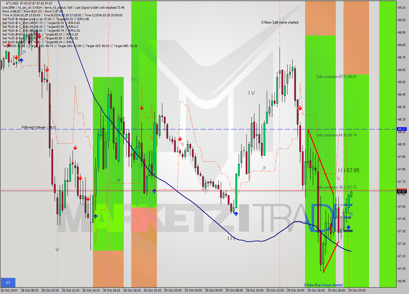Click the '29 Oct 10:00' time axis label
Screen dimensions: 409x294
[255, 290]
